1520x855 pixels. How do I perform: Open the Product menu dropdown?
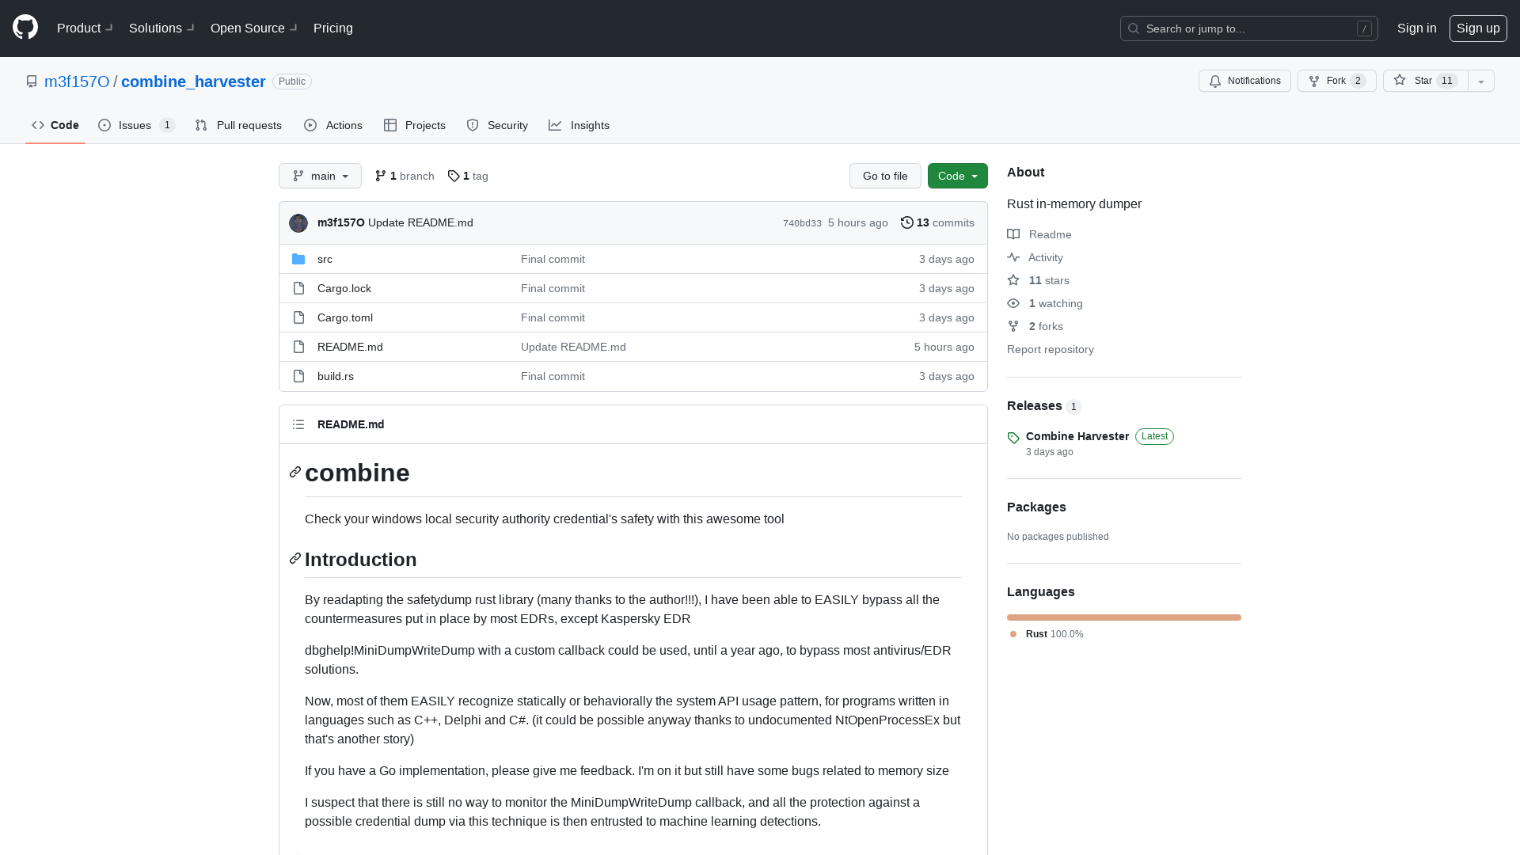(x=85, y=28)
